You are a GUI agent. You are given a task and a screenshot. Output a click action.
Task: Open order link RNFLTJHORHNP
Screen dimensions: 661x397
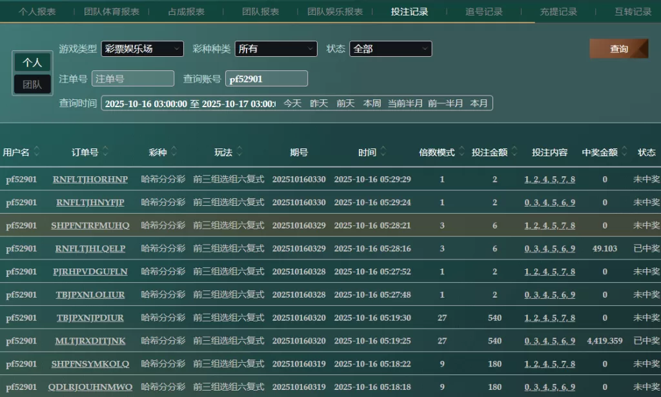pos(90,179)
